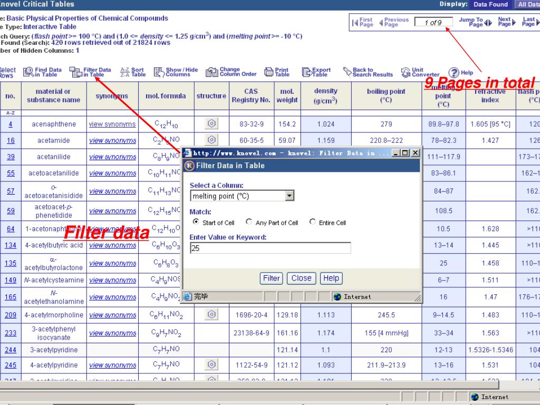Open Change Column Order tool
The height and width of the screenshot is (405, 540).
231,72
